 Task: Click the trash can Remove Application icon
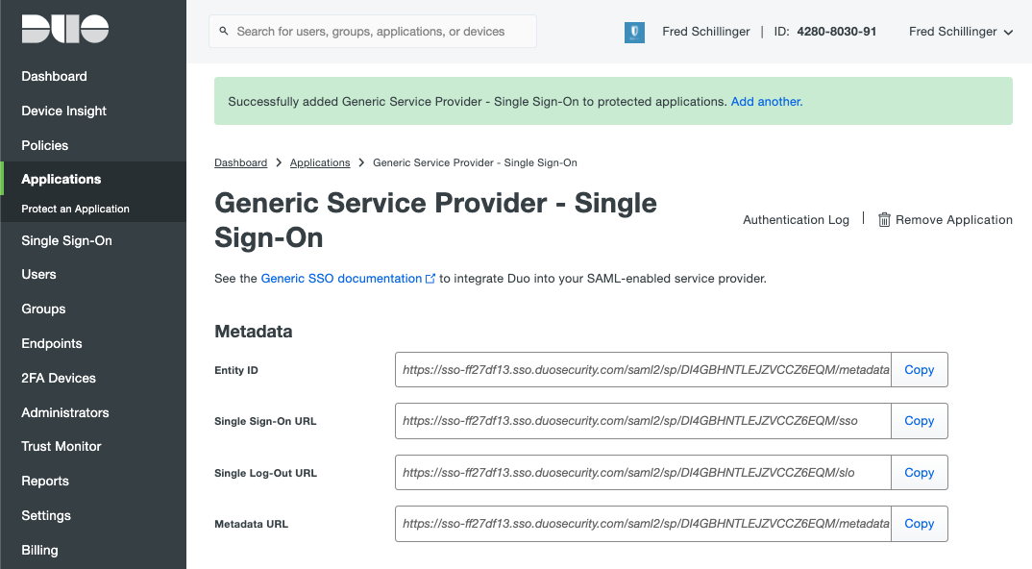click(884, 219)
